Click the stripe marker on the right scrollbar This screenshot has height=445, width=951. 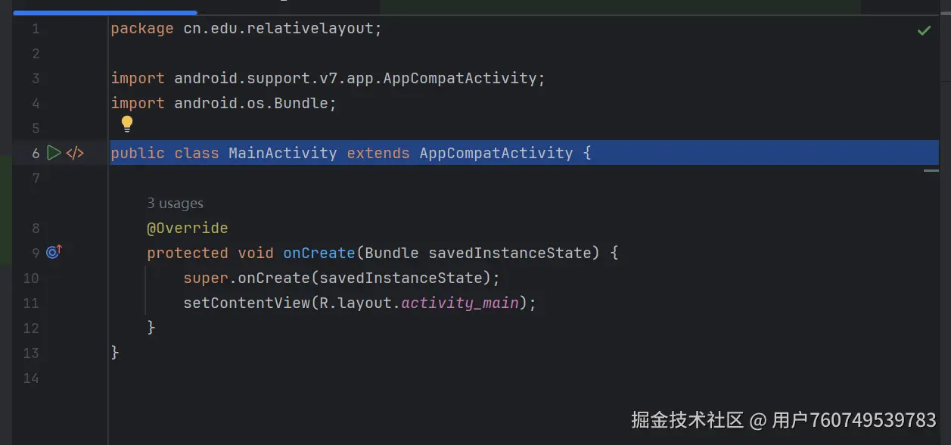point(931,171)
